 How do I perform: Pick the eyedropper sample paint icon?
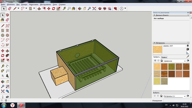(x=188, y=56)
